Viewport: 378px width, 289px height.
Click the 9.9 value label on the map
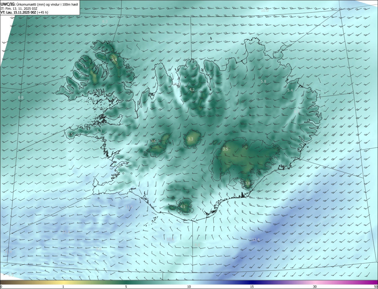(x=11, y=275)
